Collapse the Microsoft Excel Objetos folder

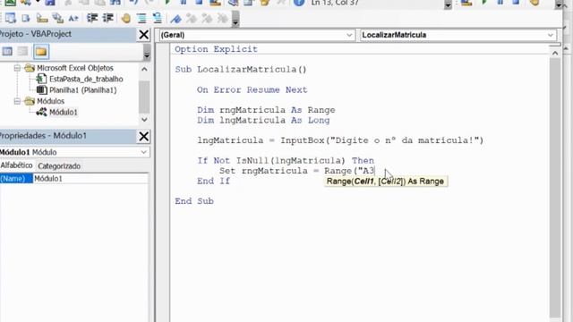17,68
